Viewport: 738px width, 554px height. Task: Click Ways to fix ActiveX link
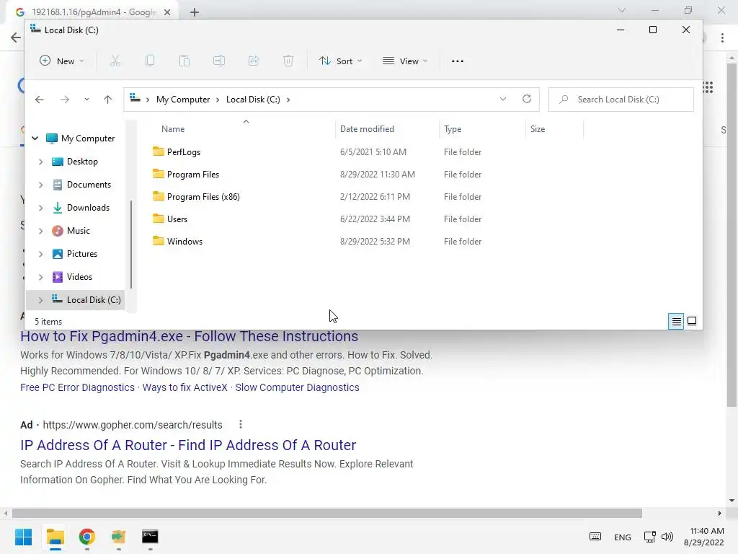point(185,387)
